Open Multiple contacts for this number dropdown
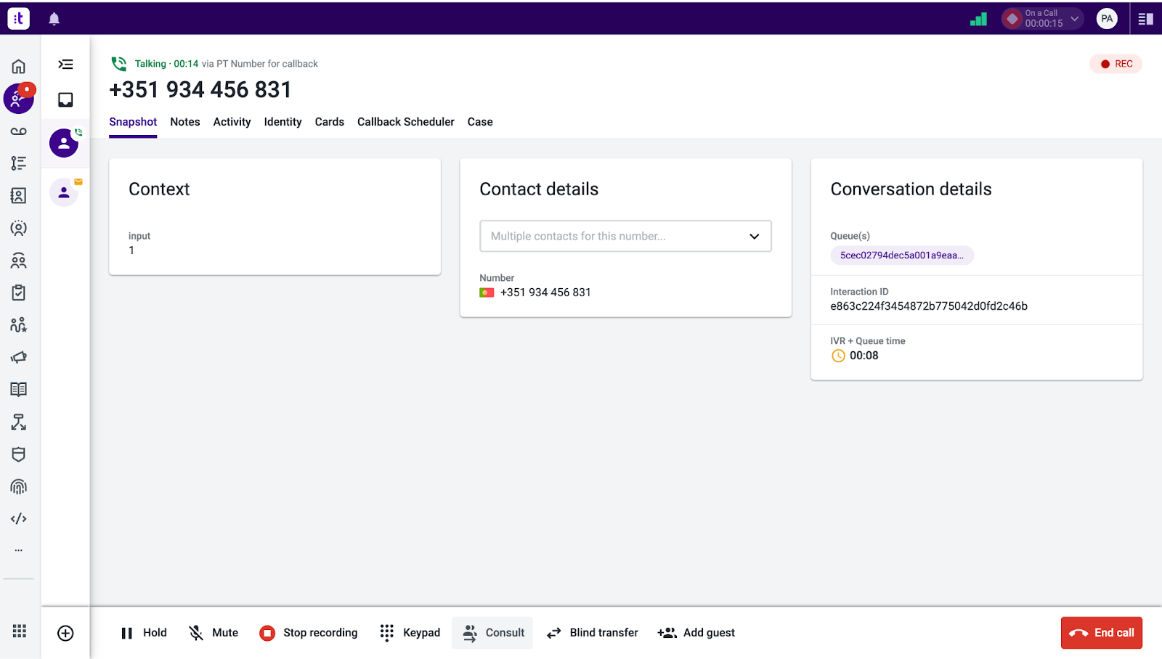1162x659 pixels. click(625, 236)
